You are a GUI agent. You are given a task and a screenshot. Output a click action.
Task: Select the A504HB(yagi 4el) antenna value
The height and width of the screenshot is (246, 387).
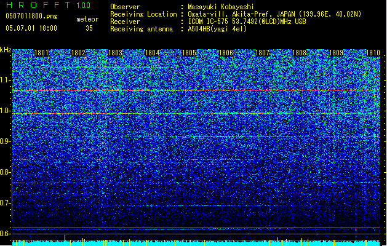click(x=217, y=29)
